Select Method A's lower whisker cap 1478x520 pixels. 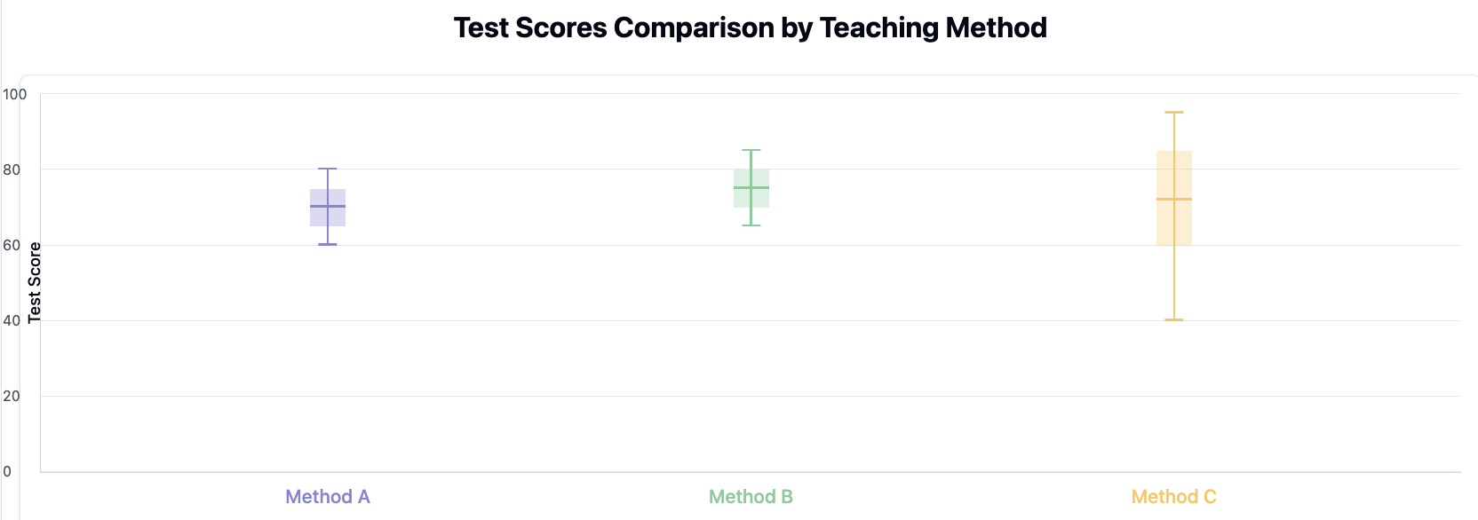pos(328,244)
